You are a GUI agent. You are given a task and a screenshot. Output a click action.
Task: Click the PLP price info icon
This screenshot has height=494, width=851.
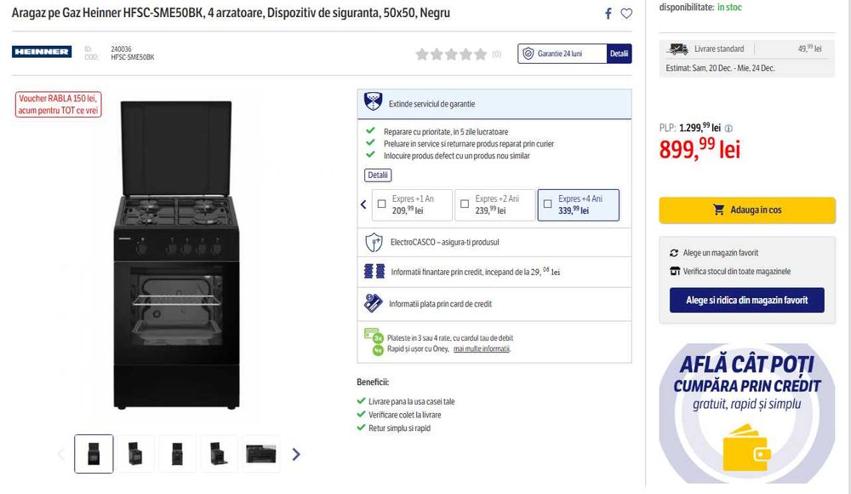(x=728, y=129)
